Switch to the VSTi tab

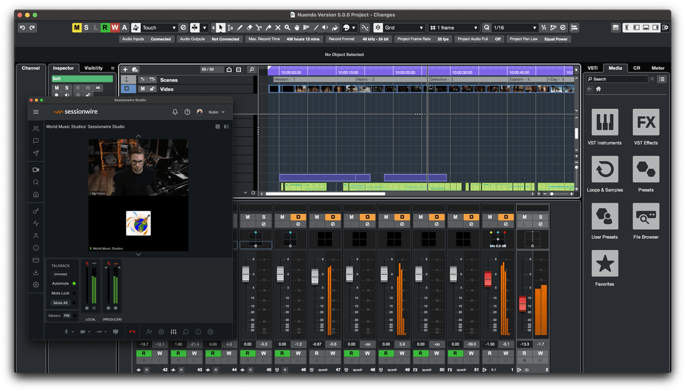pyautogui.click(x=592, y=67)
